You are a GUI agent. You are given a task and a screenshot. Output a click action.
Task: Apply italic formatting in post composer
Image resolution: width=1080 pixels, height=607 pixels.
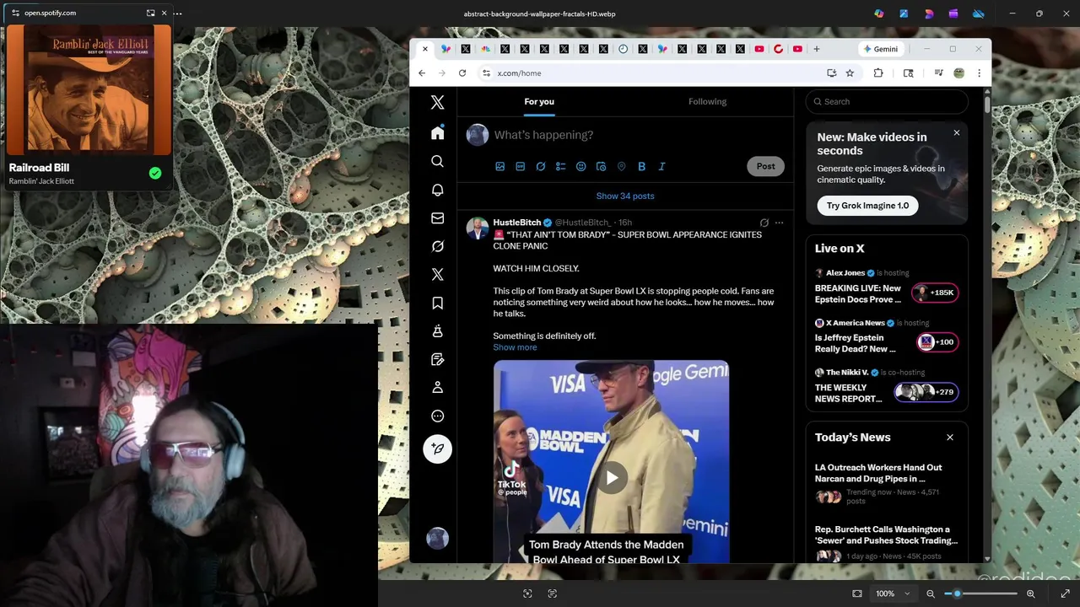[x=661, y=167]
